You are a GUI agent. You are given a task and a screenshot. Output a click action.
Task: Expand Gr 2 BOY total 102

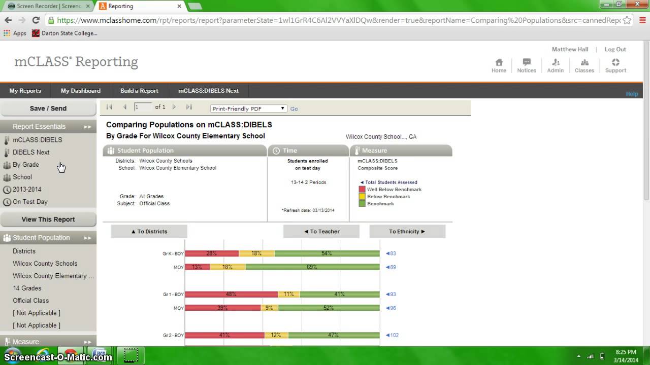392,335
